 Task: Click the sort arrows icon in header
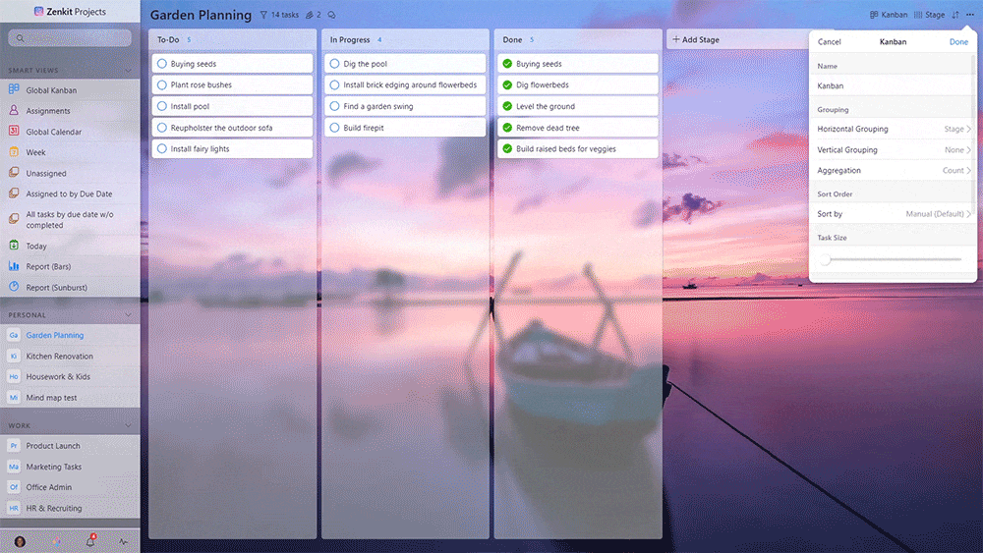[x=955, y=15]
